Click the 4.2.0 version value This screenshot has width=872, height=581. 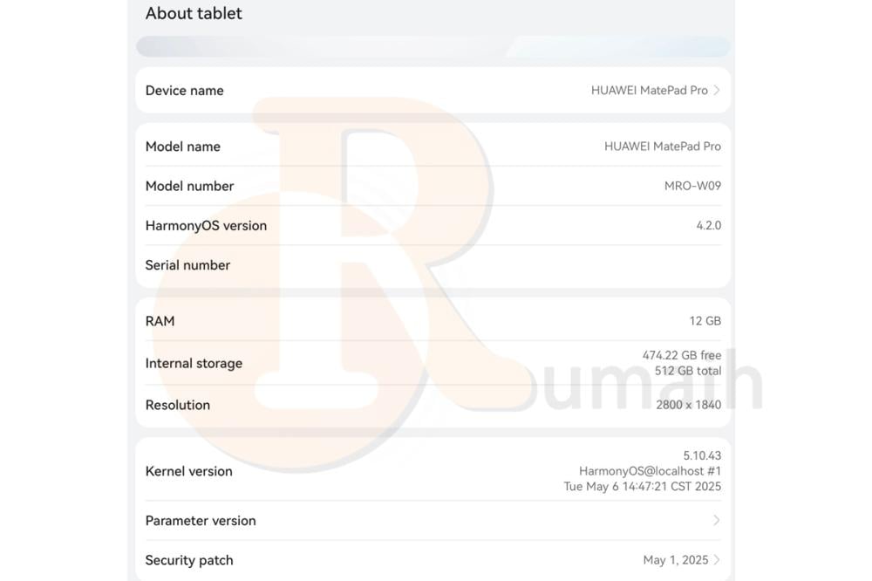click(x=708, y=225)
